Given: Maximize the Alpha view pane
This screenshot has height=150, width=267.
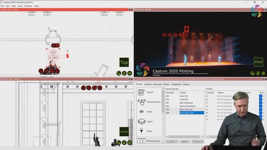Looking at the screenshot, I should pyautogui.click(x=129, y=10).
